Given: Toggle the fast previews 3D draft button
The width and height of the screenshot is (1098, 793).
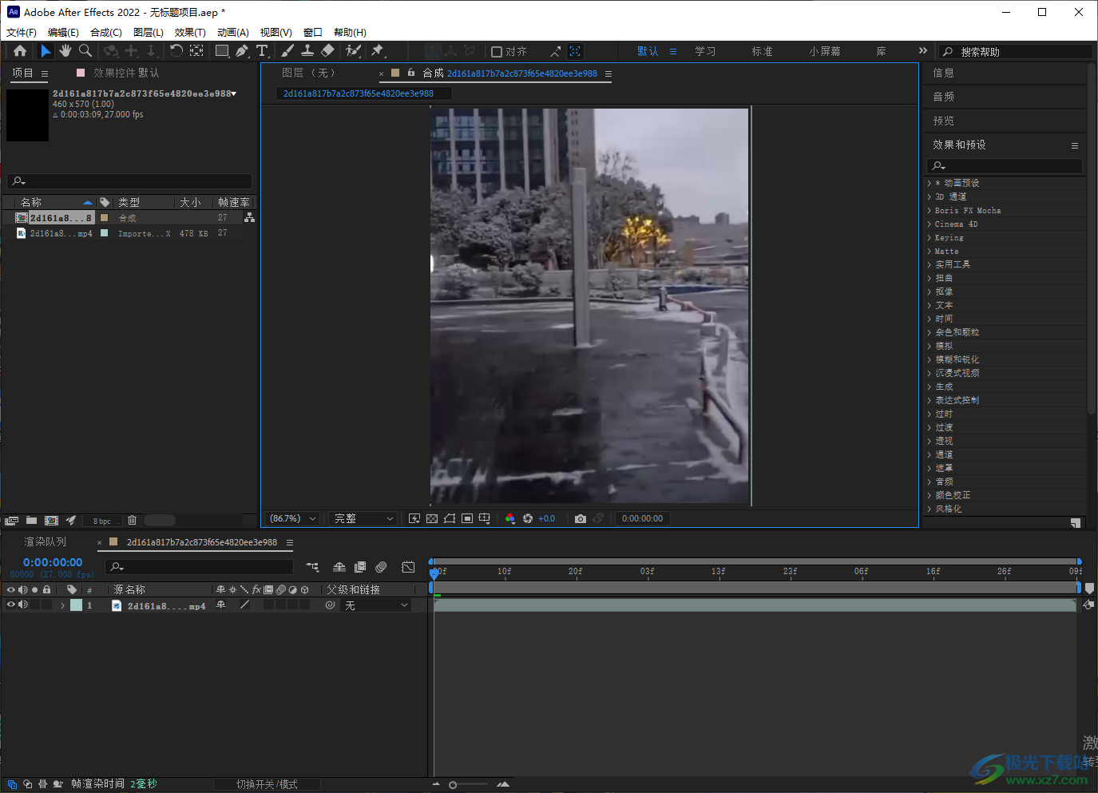Looking at the screenshot, I should (x=414, y=519).
